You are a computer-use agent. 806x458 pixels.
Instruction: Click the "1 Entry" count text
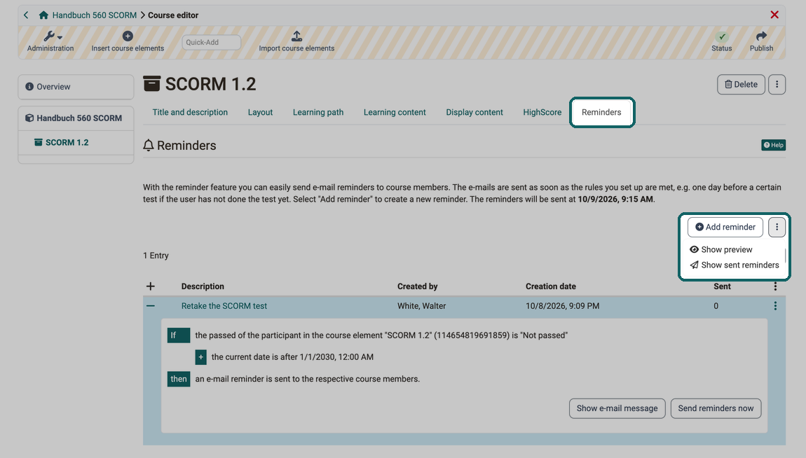point(156,256)
